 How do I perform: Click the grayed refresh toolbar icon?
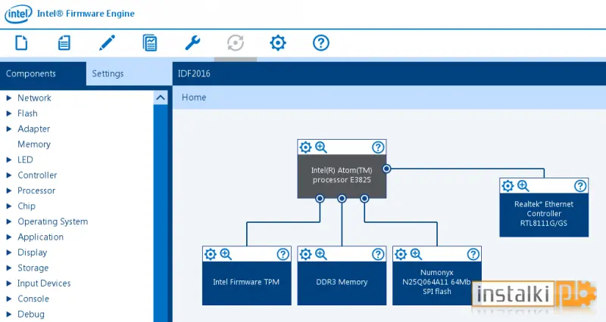coord(236,43)
